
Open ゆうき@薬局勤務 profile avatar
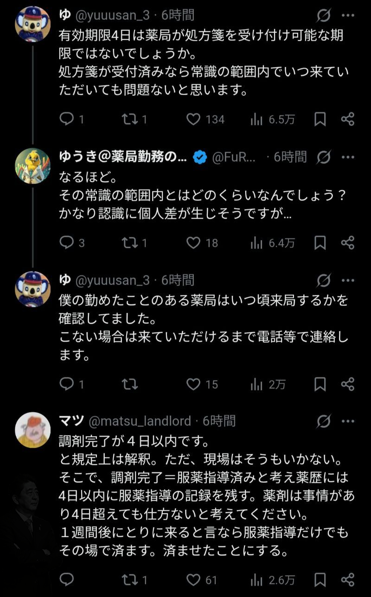pos(32,165)
